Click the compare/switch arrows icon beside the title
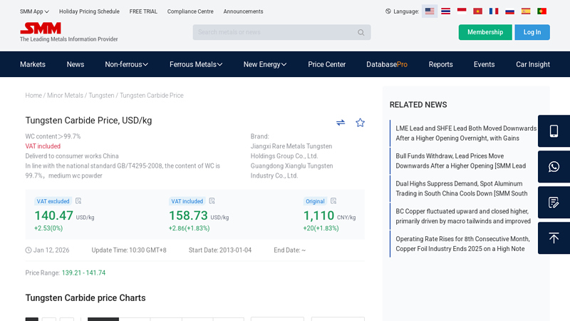 pyautogui.click(x=341, y=123)
